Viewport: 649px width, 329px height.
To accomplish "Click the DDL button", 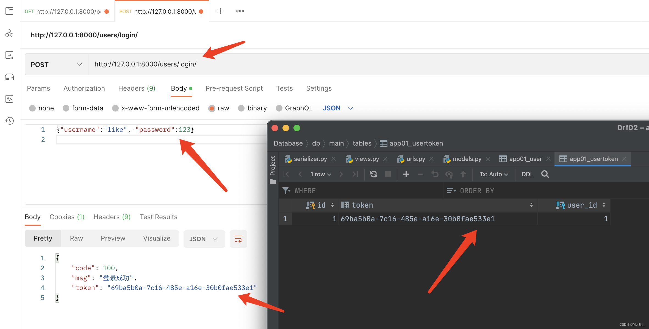I will (527, 174).
